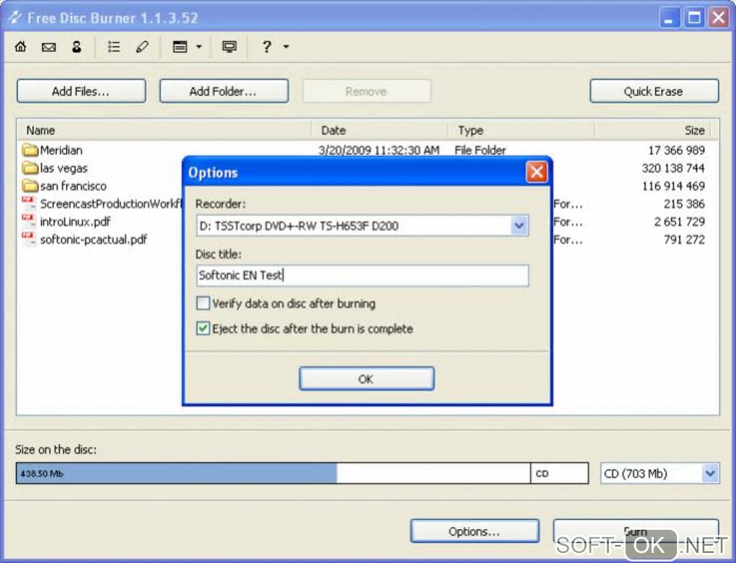Click the window layout toolbar icon
736x563 pixels.
(x=180, y=46)
